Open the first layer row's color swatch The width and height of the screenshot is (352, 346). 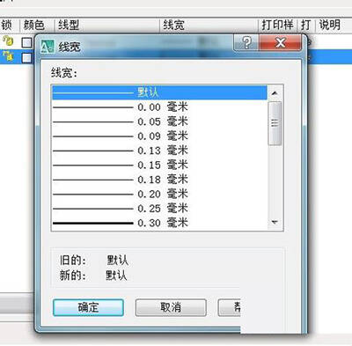[x=27, y=42]
